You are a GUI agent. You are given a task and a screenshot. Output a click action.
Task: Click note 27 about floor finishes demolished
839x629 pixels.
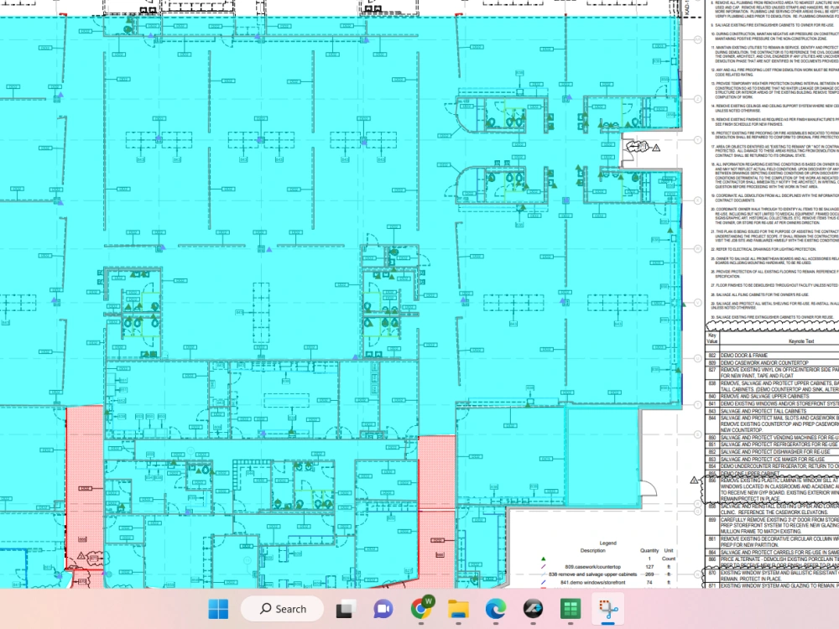click(774, 285)
